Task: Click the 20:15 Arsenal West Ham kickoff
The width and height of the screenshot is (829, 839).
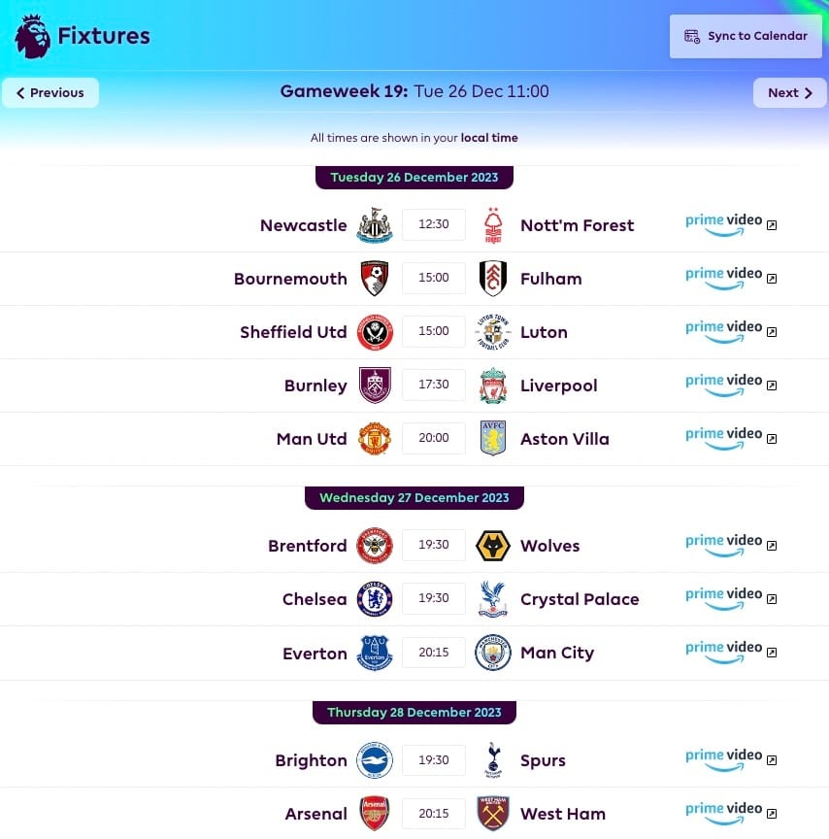Action: (434, 814)
